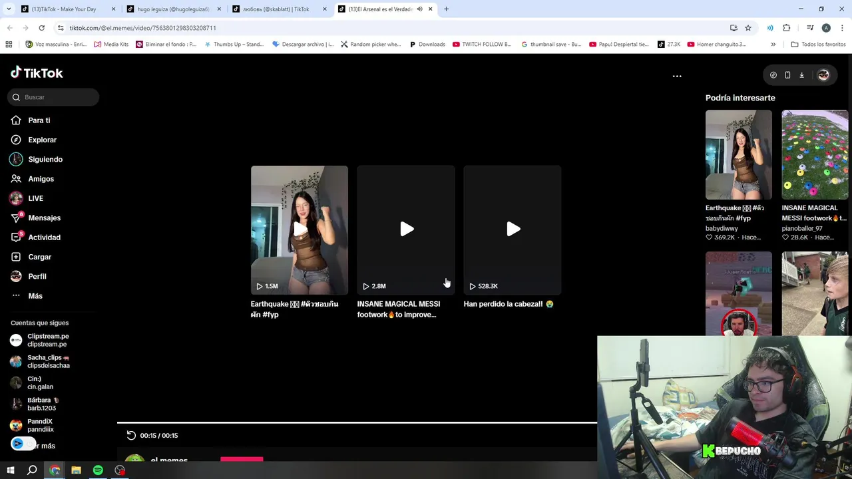Reload the page
852x479 pixels.
point(41,28)
